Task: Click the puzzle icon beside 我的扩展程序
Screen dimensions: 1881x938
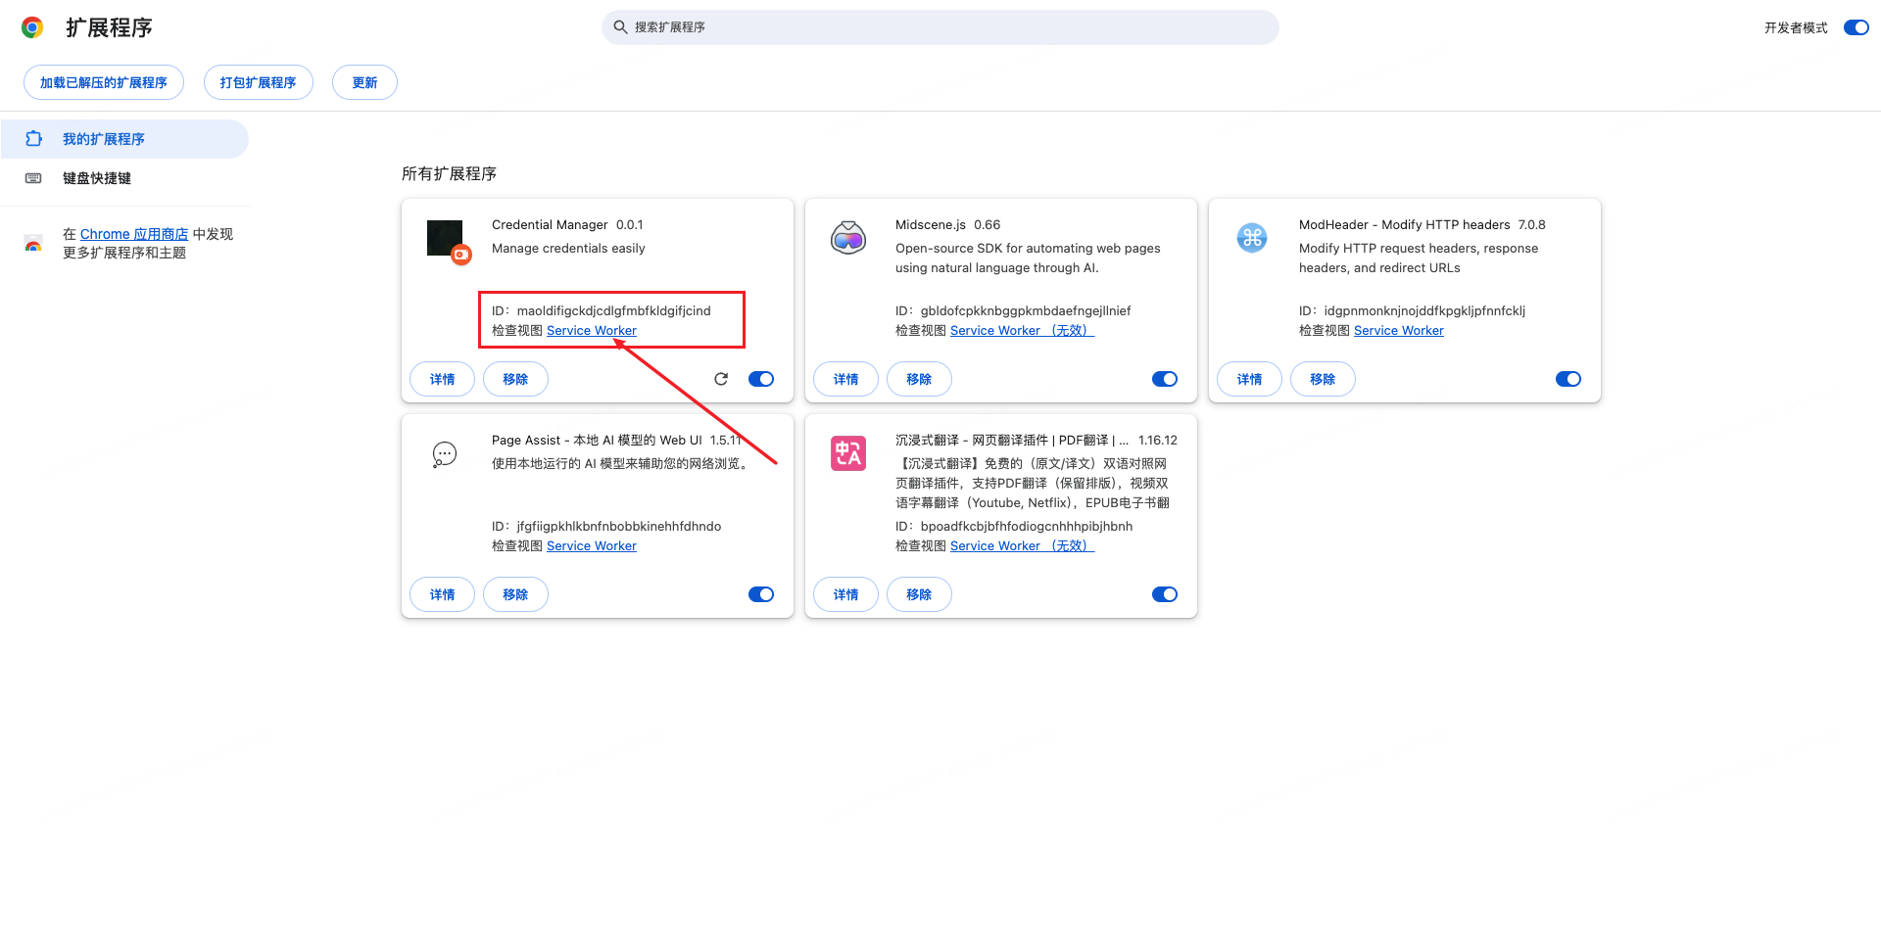Action: [x=33, y=139]
